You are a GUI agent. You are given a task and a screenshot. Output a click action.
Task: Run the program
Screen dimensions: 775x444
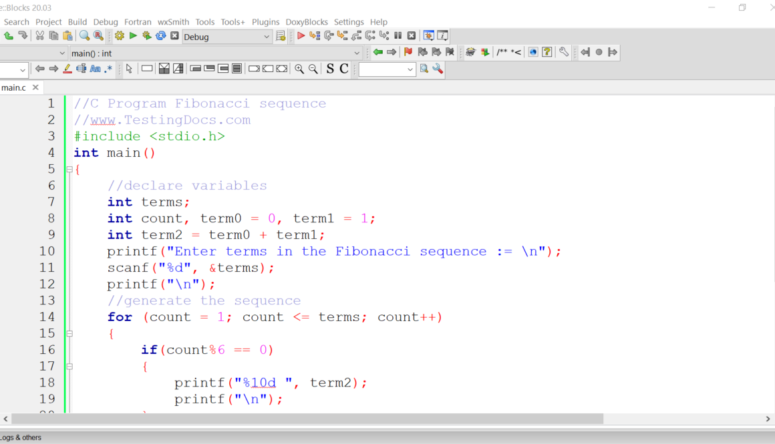(132, 35)
